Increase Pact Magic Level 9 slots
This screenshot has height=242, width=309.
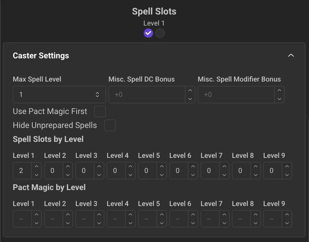click(287, 215)
